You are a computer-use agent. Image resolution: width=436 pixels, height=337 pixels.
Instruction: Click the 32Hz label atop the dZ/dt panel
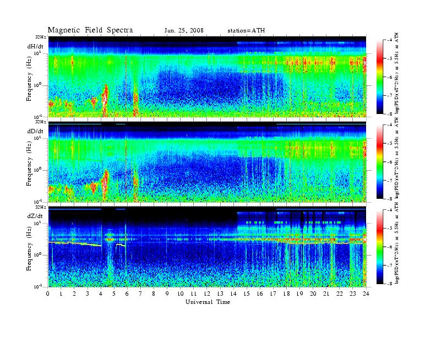(41, 207)
